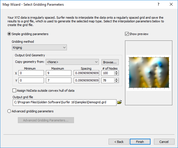Click the Copy geometry from label

[x=30, y=62]
